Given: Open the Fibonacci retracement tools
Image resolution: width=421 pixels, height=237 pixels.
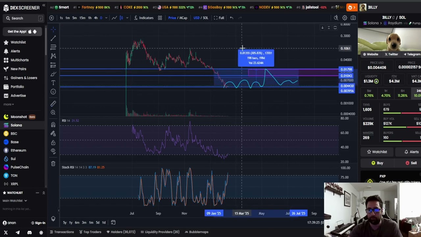Looking at the screenshot, I should 53,47.
